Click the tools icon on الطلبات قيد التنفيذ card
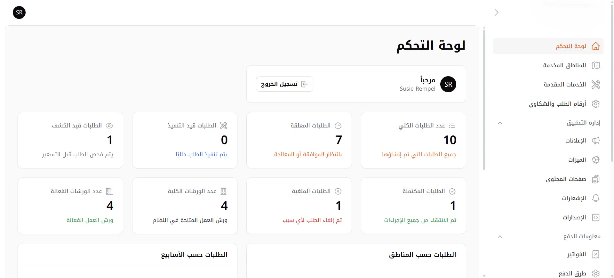 point(224,126)
